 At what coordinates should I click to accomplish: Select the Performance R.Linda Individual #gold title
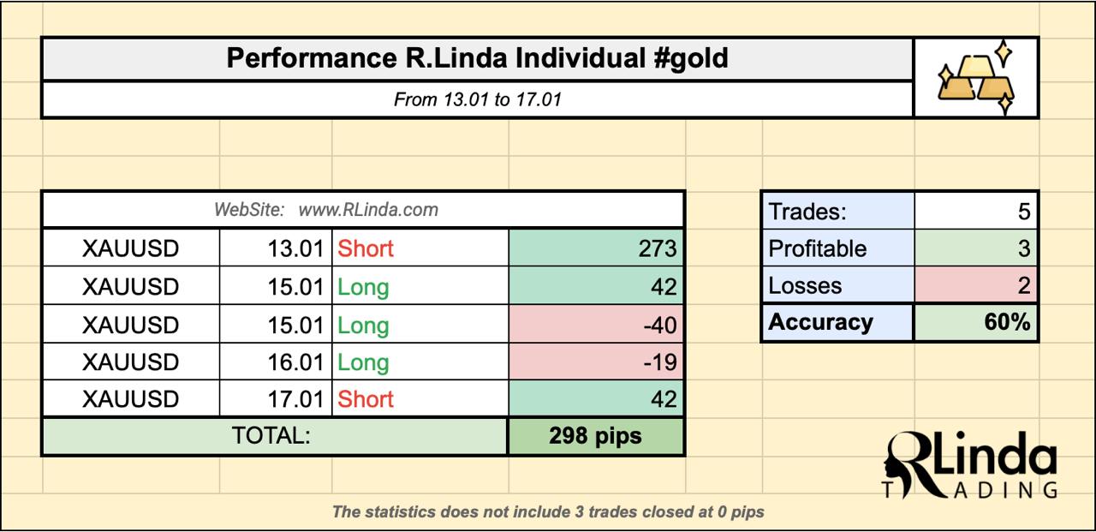tap(477, 58)
